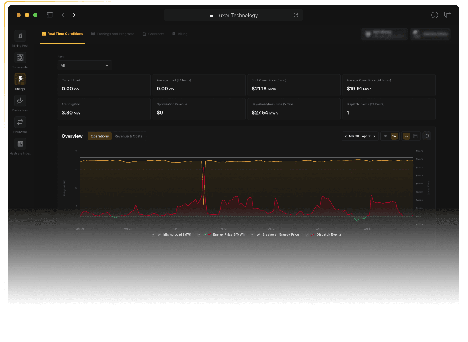Select the Revenue & Costs overview tab
The image size is (468, 342).
tap(129, 136)
